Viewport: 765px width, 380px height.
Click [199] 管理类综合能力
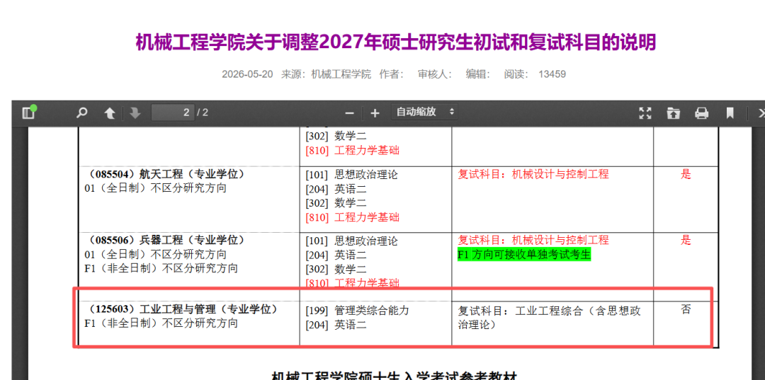(357, 311)
